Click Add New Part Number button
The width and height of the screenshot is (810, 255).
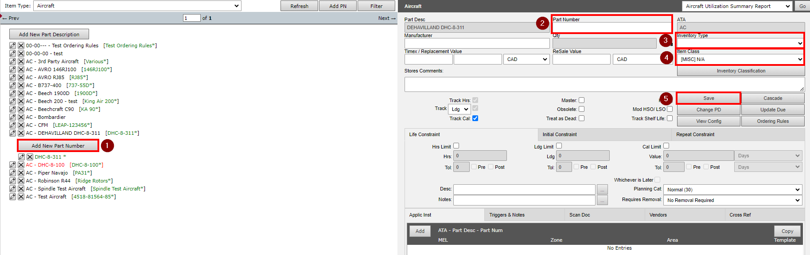58,146
